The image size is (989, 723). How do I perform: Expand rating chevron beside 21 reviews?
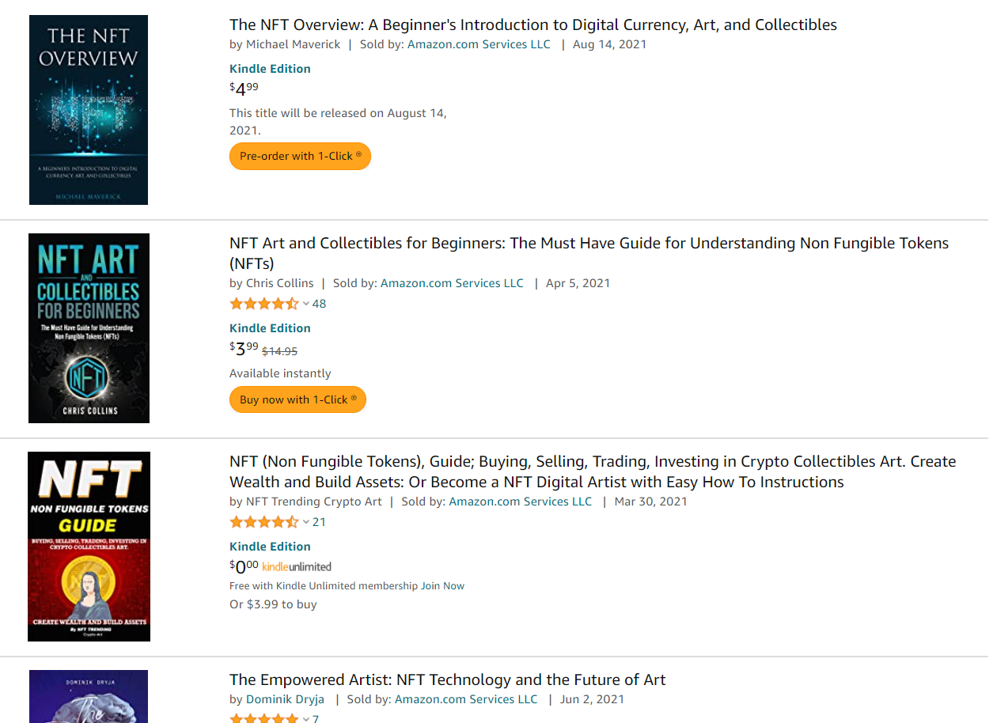point(306,522)
